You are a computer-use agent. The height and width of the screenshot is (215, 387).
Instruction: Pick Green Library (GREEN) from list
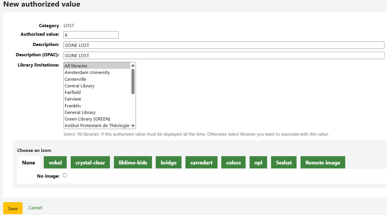pos(87,119)
